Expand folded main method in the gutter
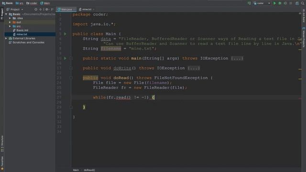Viewport: 306px width, 172px height. tap(71, 58)
